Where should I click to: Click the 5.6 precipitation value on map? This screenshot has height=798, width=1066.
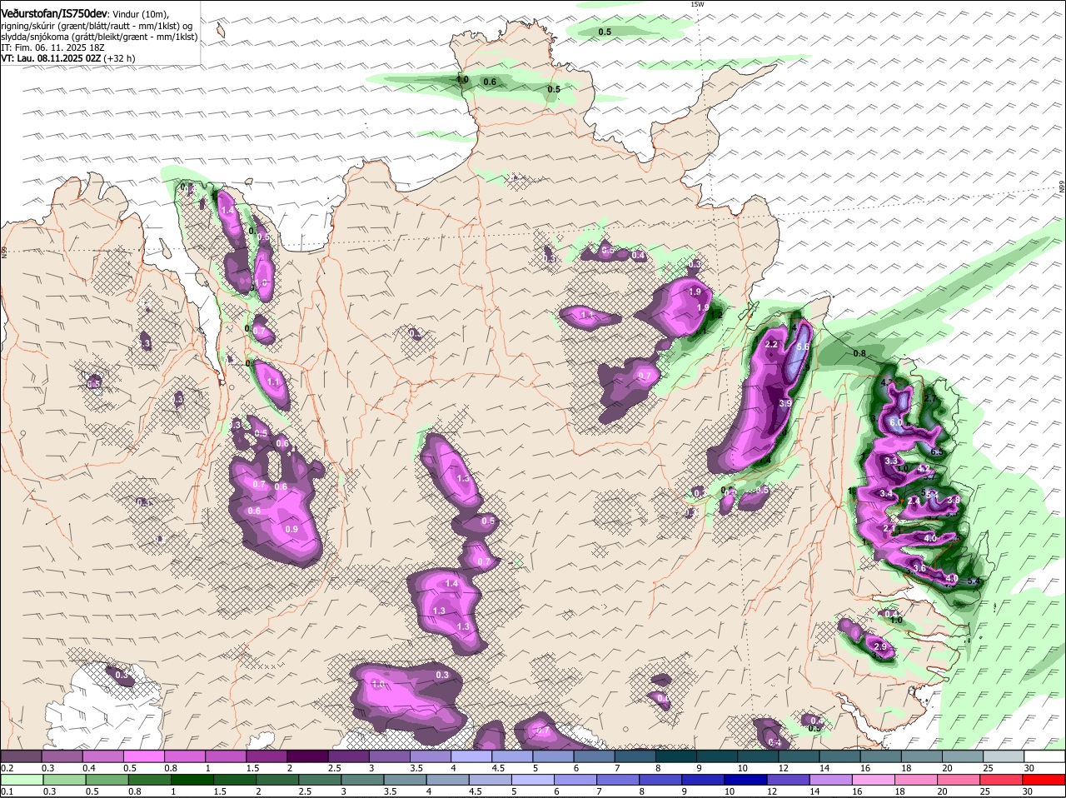[x=804, y=347]
